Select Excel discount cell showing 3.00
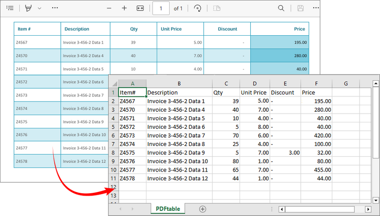Image resolution: width=380 pixels, height=216 pixels. [285, 152]
